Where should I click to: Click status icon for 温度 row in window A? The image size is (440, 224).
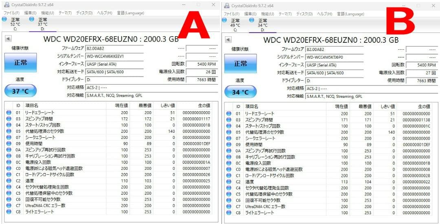[x=9, y=181]
